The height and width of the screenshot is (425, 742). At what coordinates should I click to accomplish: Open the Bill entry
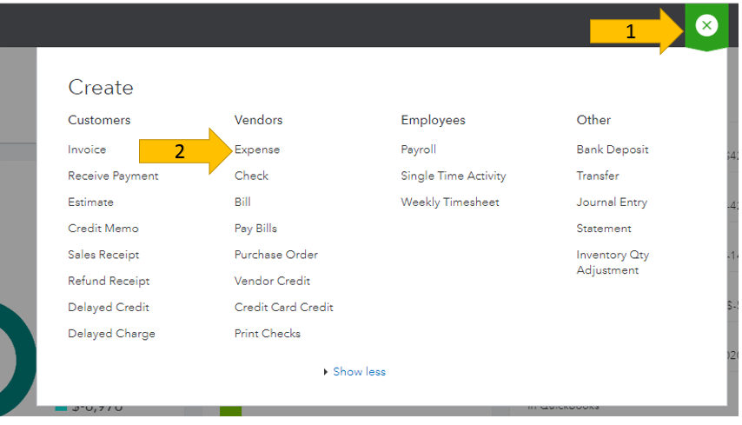(x=242, y=203)
